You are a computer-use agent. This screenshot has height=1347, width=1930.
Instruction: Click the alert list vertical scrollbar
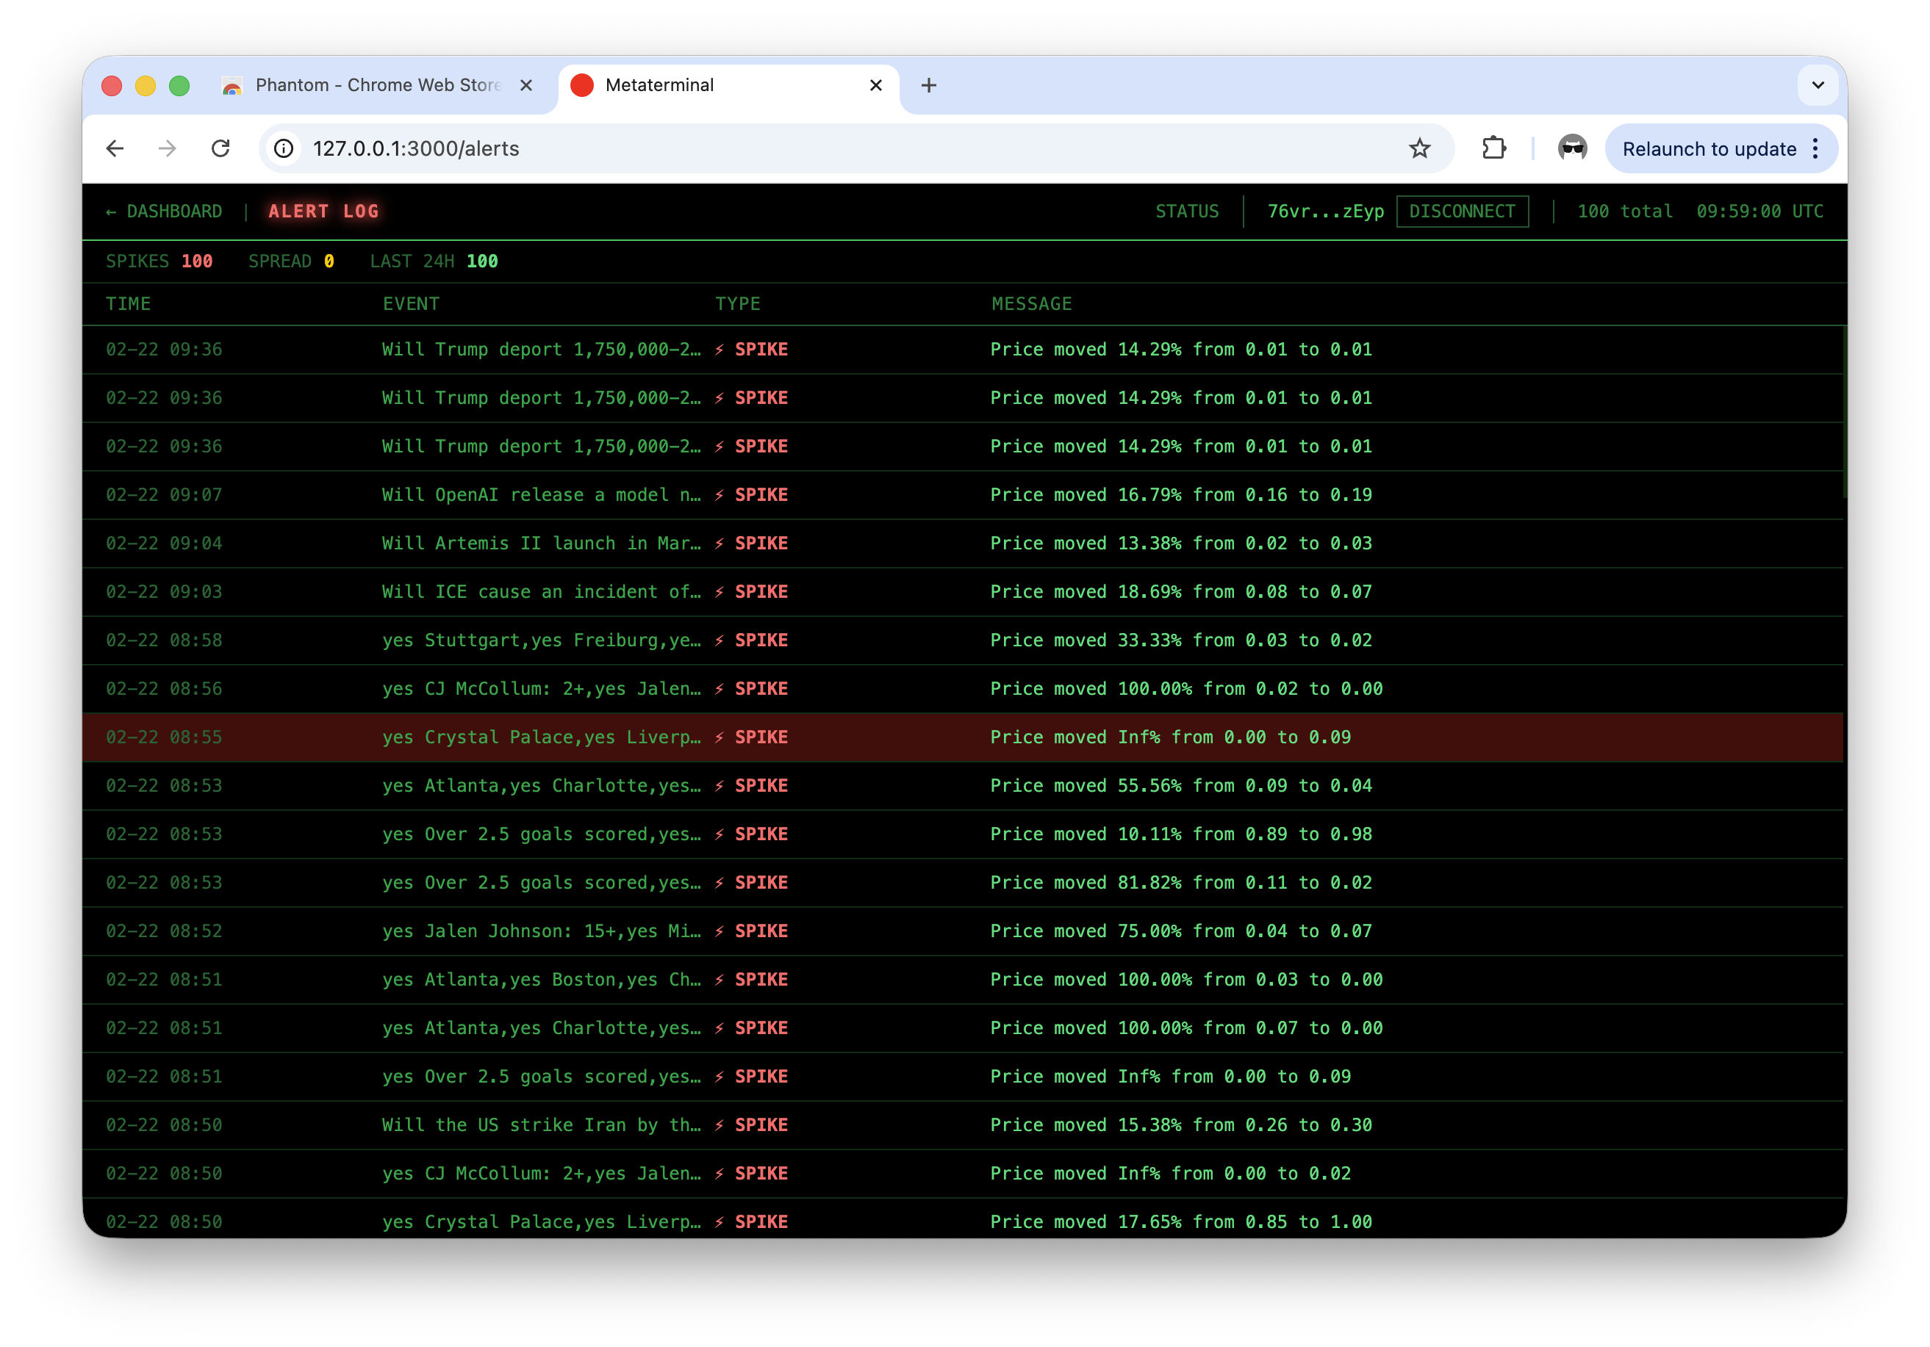click(x=1844, y=411)
